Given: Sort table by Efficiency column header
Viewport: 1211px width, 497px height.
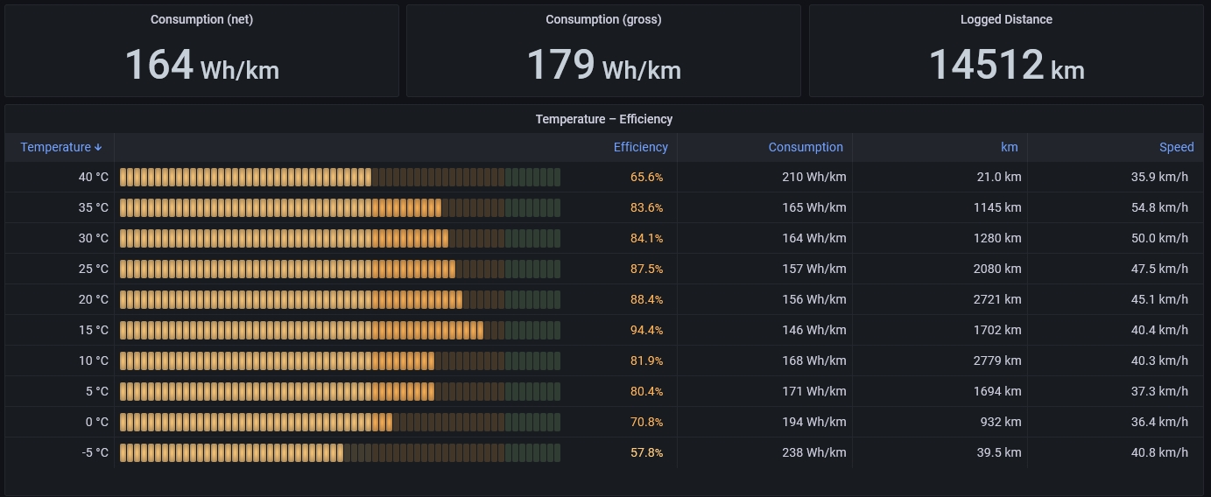Looking at the screenshot, I should click(x=640, y=147).
